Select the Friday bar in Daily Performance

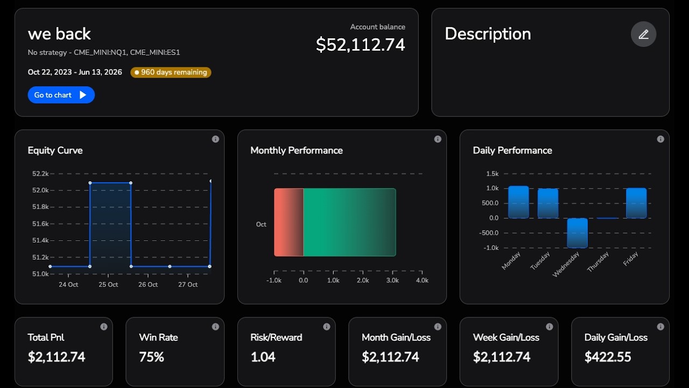coord(636,203)
